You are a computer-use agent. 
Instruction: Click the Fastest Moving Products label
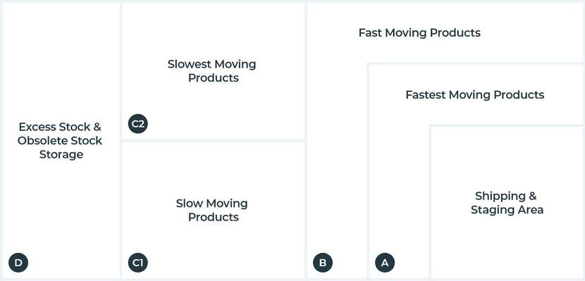475,95
